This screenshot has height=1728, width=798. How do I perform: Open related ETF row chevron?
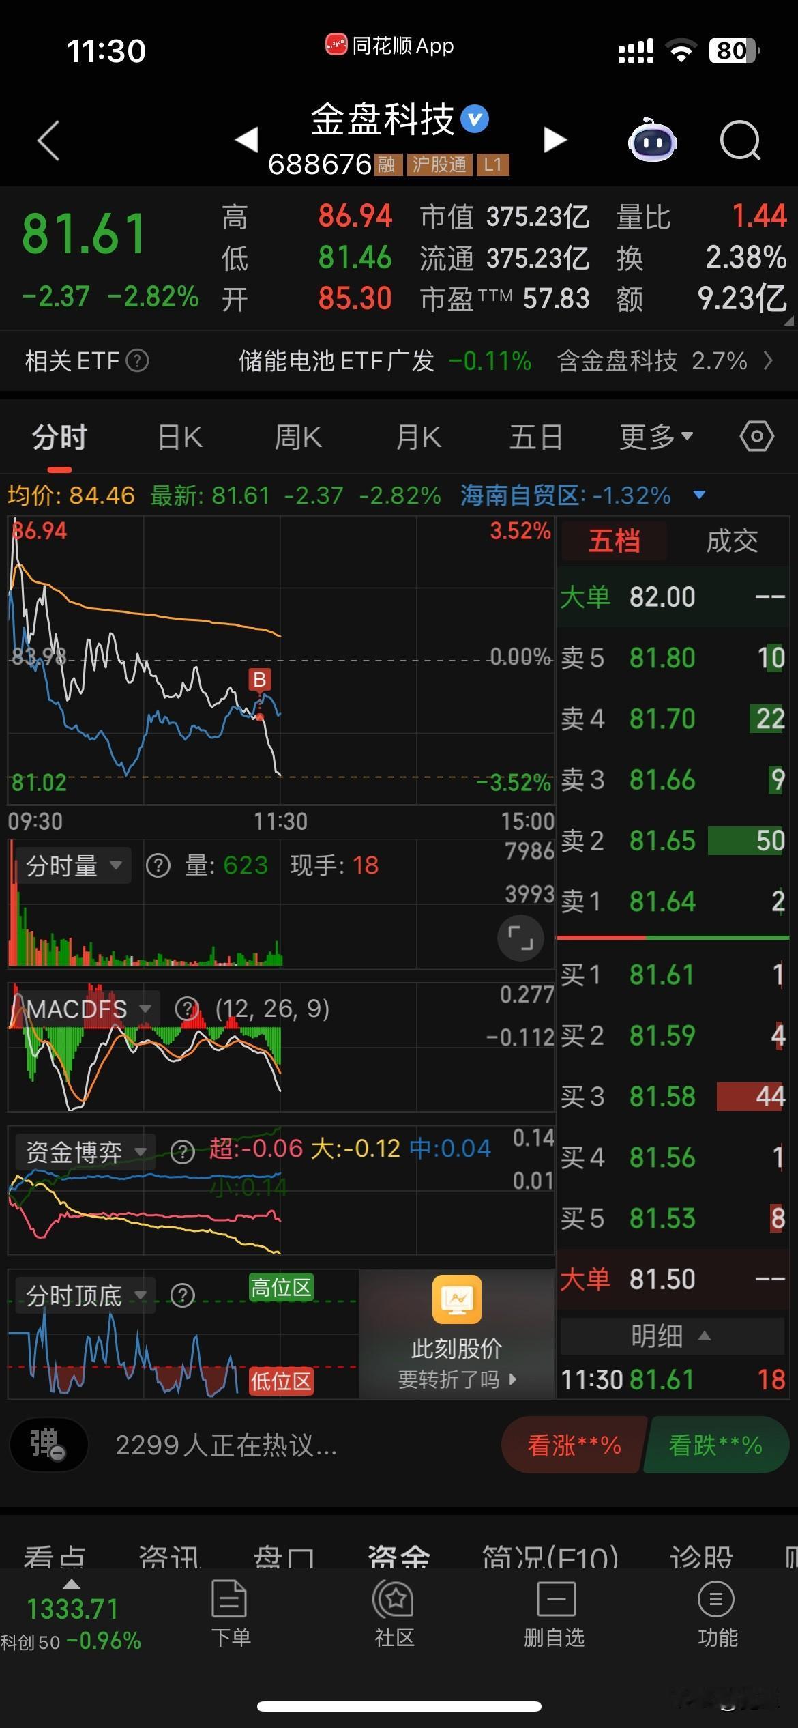[769, 360]
